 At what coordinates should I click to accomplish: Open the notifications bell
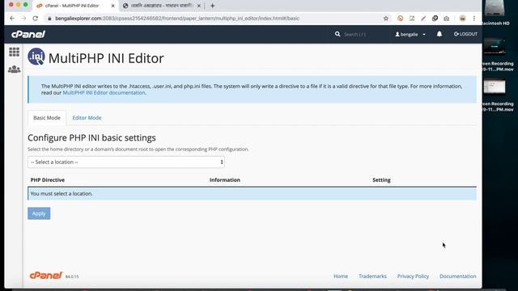[439, 34]
